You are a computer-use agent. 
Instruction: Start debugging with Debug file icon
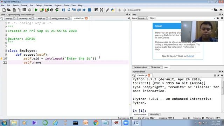point(63,10)
